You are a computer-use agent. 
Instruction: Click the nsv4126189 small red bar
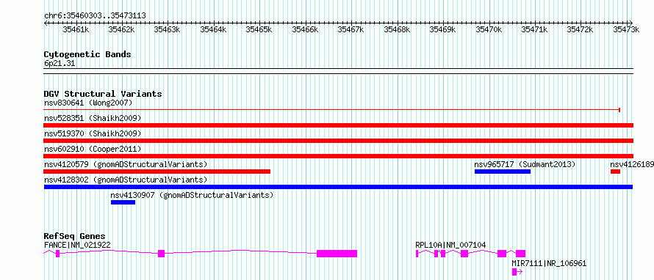(x=615, y=172)
